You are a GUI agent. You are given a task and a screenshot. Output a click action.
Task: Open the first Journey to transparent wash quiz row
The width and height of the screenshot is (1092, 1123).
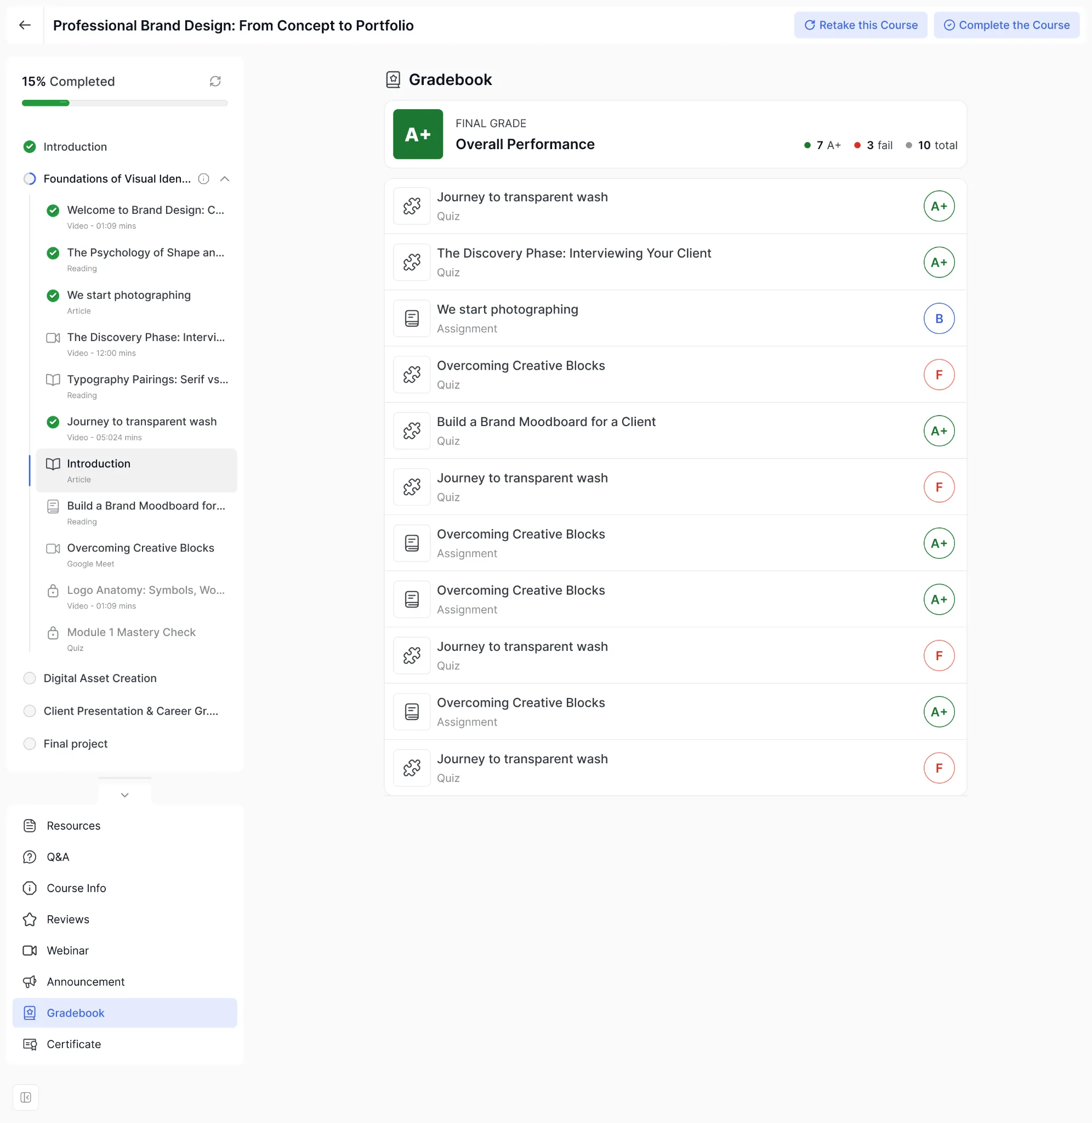point(675,207)
